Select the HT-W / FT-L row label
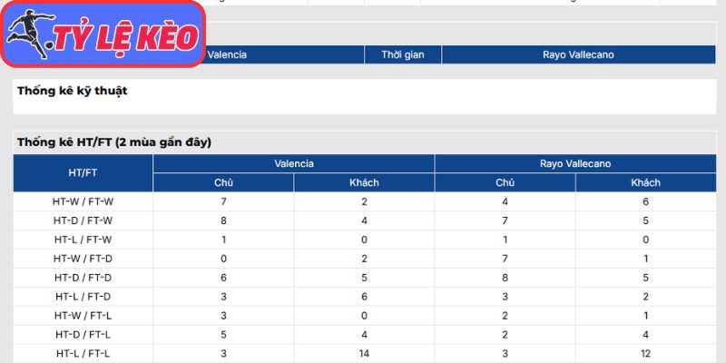The image size is (726, 363). pyautogui.click(x=83, y=316)
